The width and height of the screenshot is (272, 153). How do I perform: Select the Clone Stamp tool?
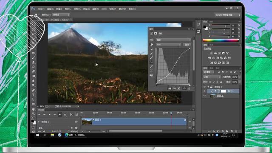point(34,62)
